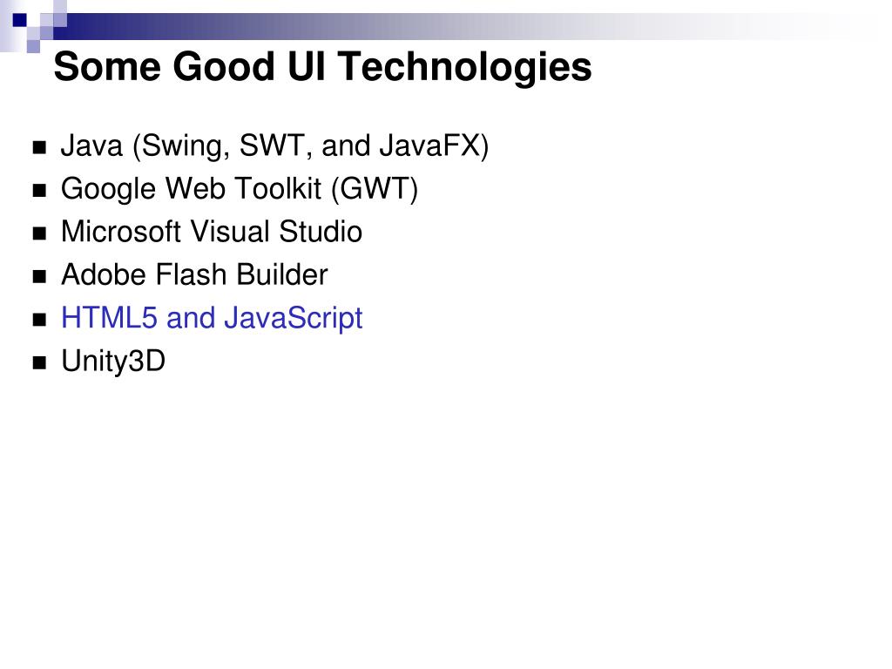The image size is (892, 669).
Task: Click the bullet marker beside Microsoft Visual Studio
Action: click(39, 233)
